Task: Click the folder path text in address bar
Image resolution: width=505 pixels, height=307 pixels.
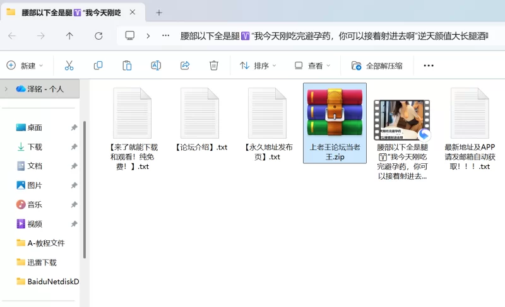Action: click(335, 36)
